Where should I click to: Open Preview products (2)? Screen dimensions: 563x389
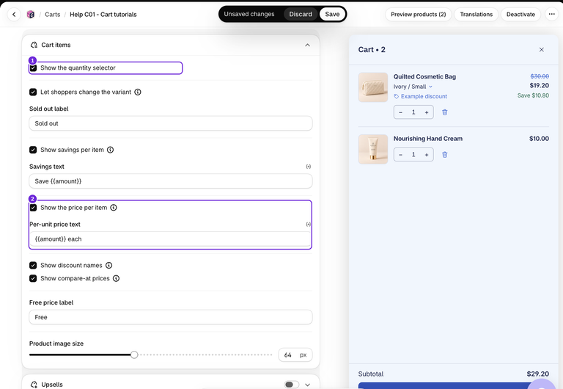point(419,15)
